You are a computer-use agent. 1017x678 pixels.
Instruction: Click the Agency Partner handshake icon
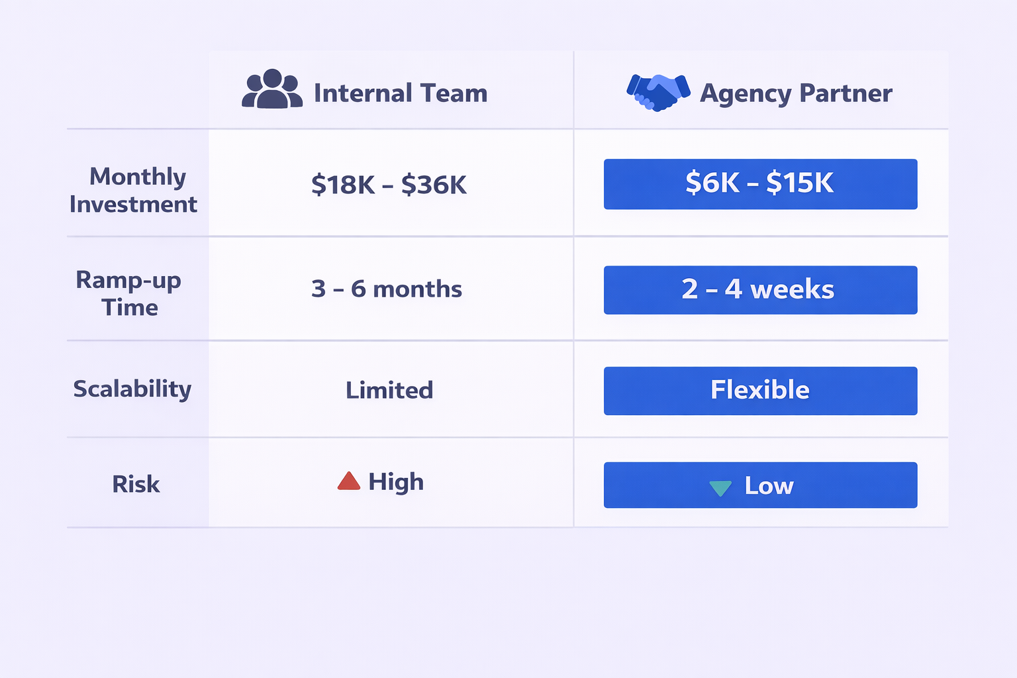pos(658,92)
